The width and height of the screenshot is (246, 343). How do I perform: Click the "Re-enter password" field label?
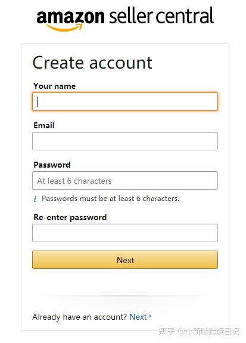(x=70, y=217)
